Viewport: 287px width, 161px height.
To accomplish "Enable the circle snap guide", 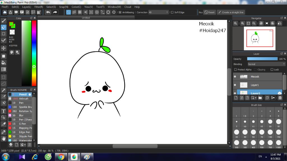I will pyautogui.click(x=97, y=12).
